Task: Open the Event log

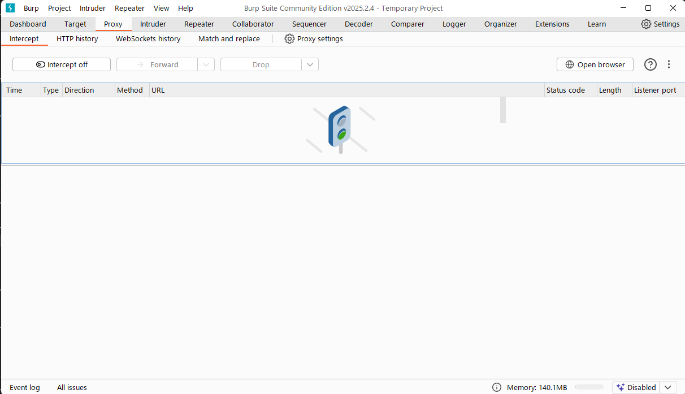Action: [x=25, y=387]
